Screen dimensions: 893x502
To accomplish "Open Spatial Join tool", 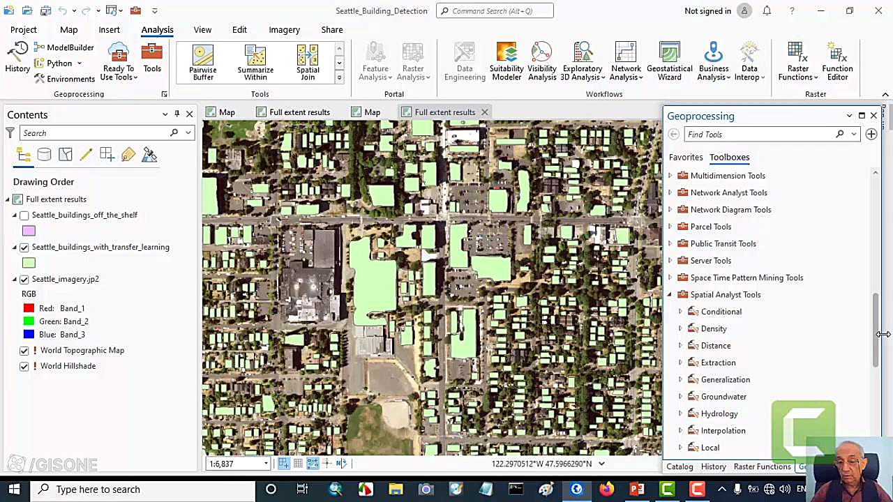I will pyautogui.click(x=308, y=63).
